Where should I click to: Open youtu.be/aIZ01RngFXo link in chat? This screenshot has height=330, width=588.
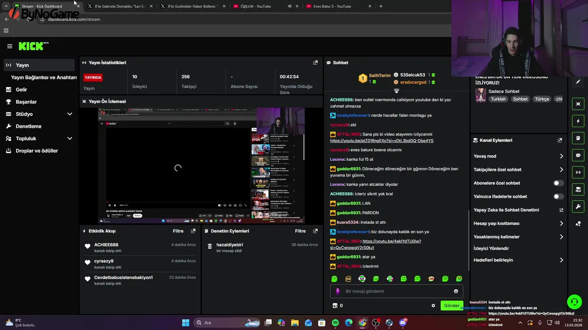[381, 141]
